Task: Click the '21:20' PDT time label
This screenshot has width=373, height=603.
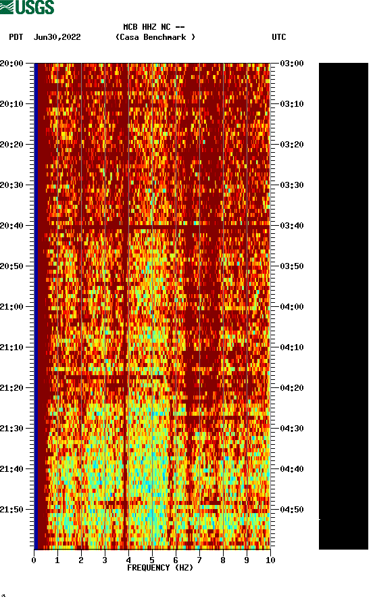Action: tap(11, 388)
